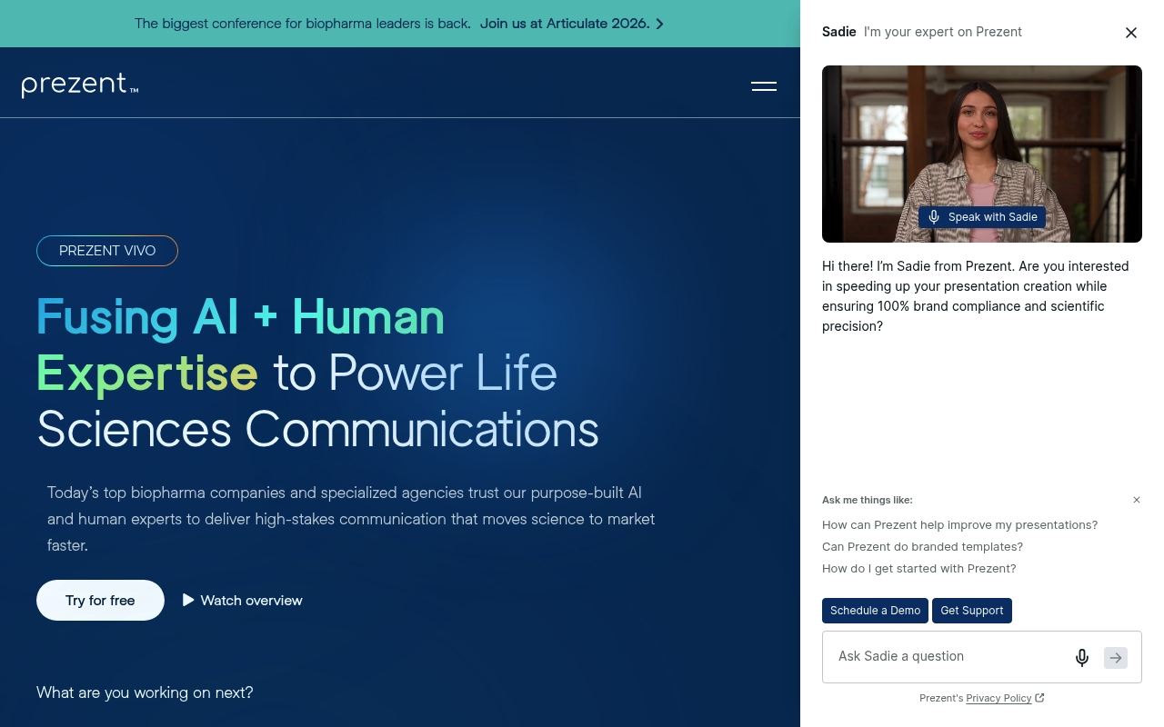This screenshot has height=727, width=1164.
Task: Click Try for free button
Action: point(100,600)
